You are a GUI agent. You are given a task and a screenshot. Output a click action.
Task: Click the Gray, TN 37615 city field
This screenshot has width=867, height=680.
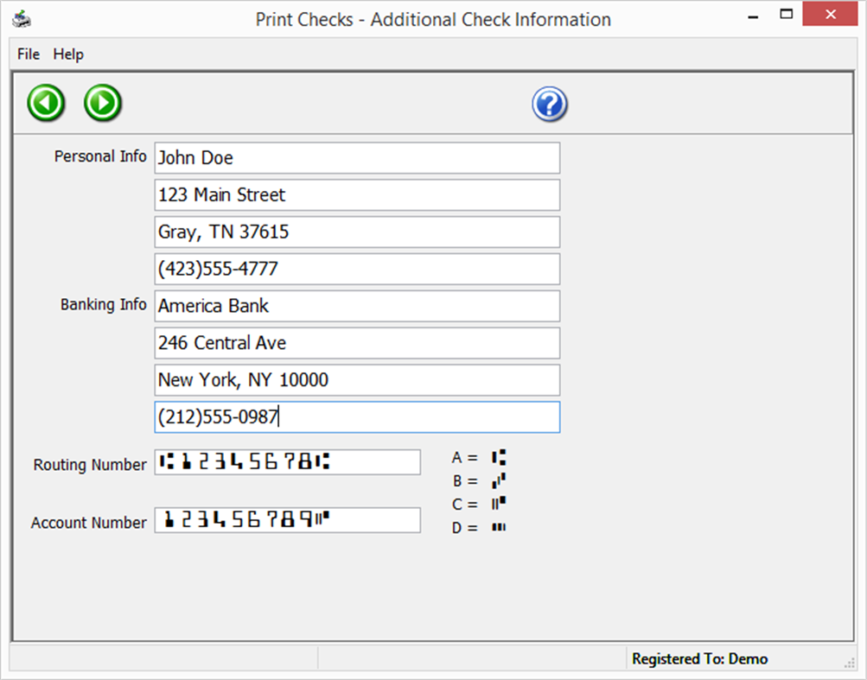pyautogui.click(x=357, y=232)
